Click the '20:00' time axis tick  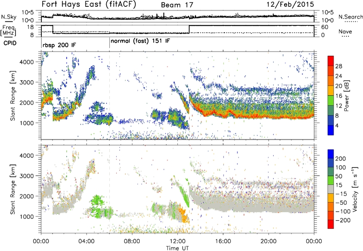click(268, 241)
